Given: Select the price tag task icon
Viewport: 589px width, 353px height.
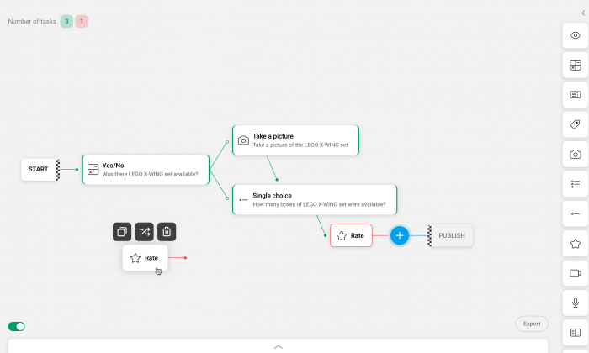Looking at the screenshot, I should coord(575,124).
